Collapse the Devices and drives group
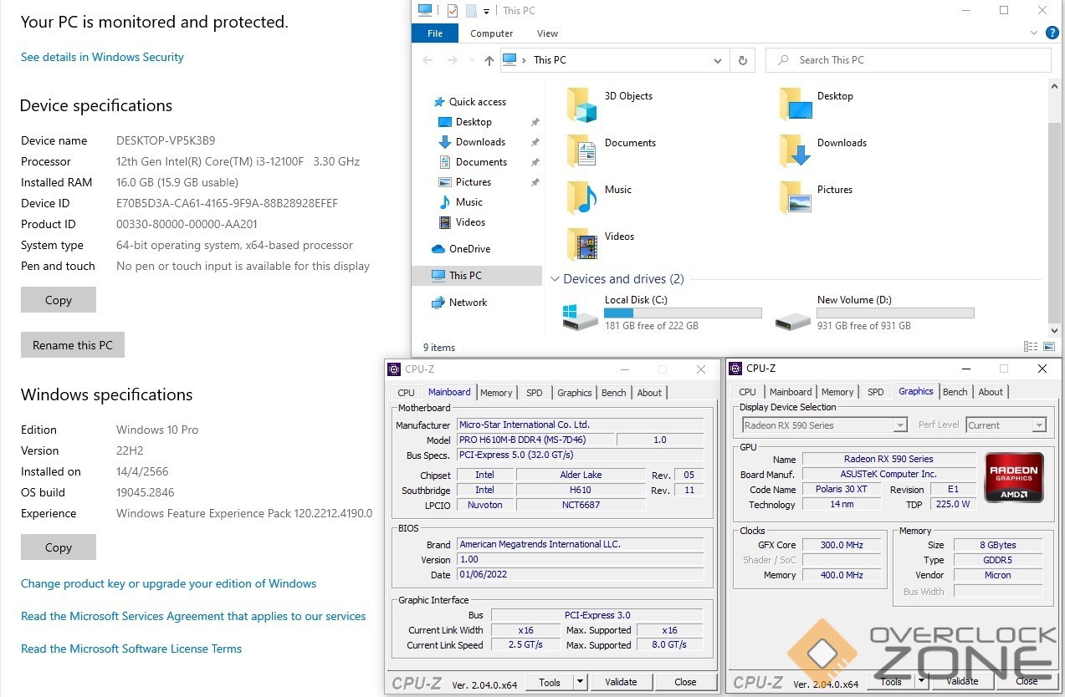This screenshot has height=697, width=1065. [x=554, y=279]
